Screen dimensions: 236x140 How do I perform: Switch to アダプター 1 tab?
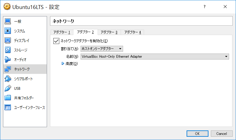[x=61, y=32]
